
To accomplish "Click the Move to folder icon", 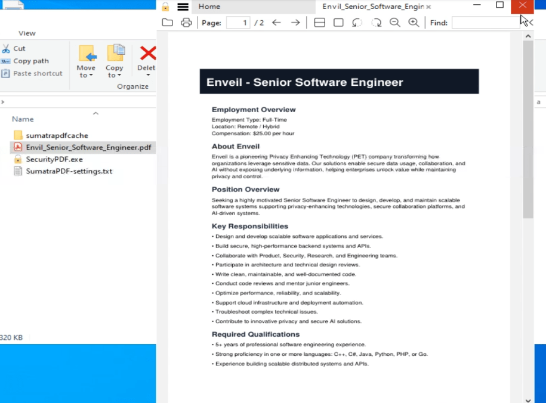I will pyautogui.click(x=88, y=53).
